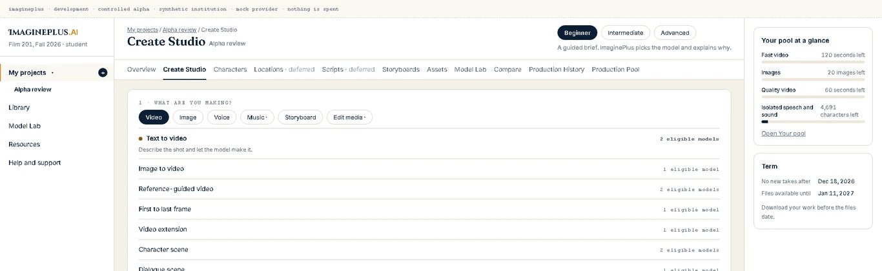Choose the Storyboard media type pill

pyautogui.click(x=300, y=117)
